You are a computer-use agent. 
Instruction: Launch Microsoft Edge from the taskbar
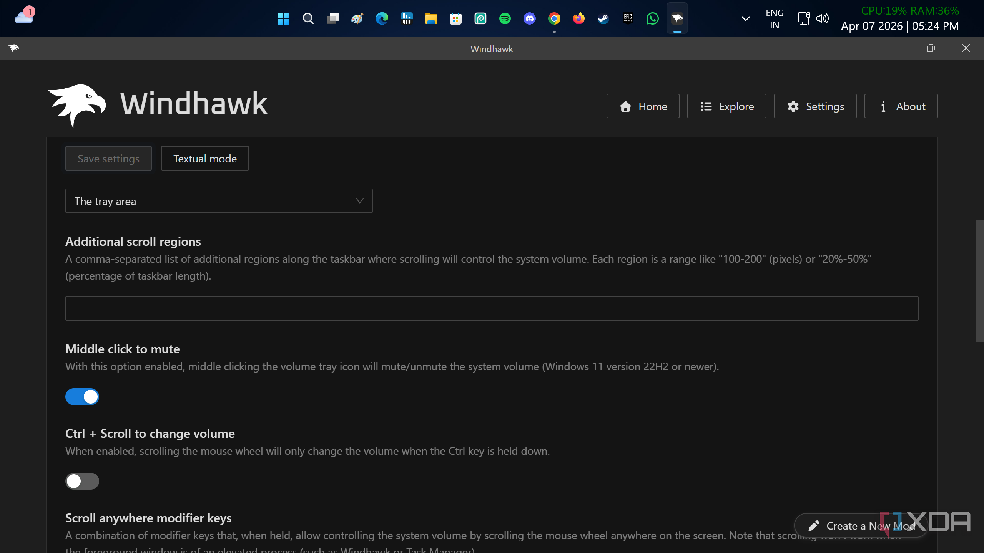point(382,18)
